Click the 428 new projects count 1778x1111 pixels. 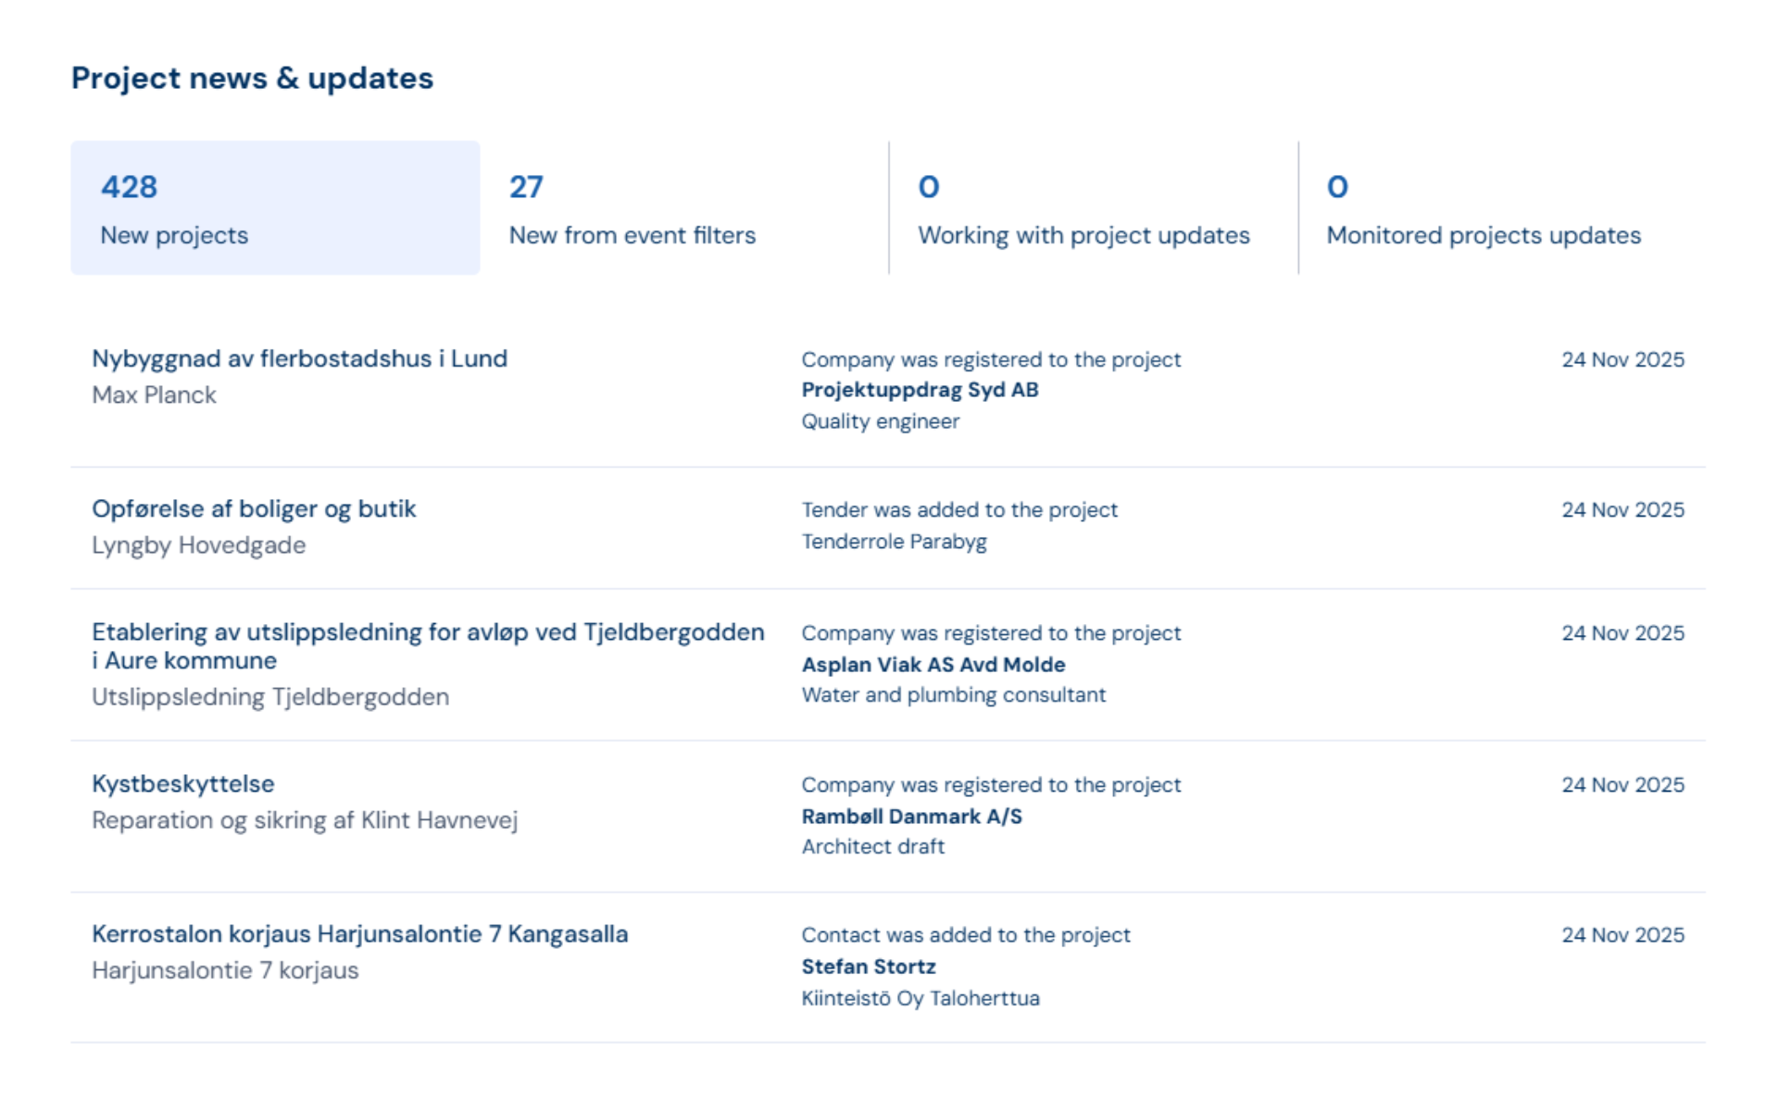tap(129, 187)
